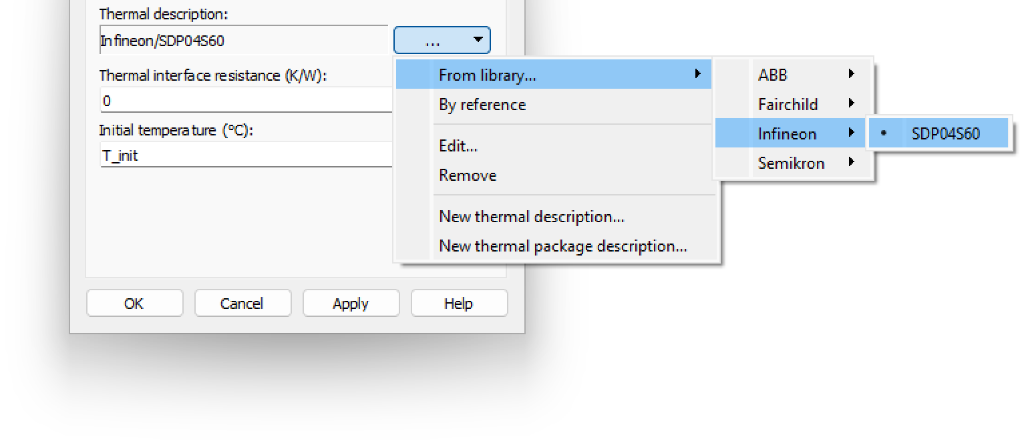Viewport: 1026px width, 443px height.
Task: Expand the arrow next to Fairchild
Action: pos(852,104)
